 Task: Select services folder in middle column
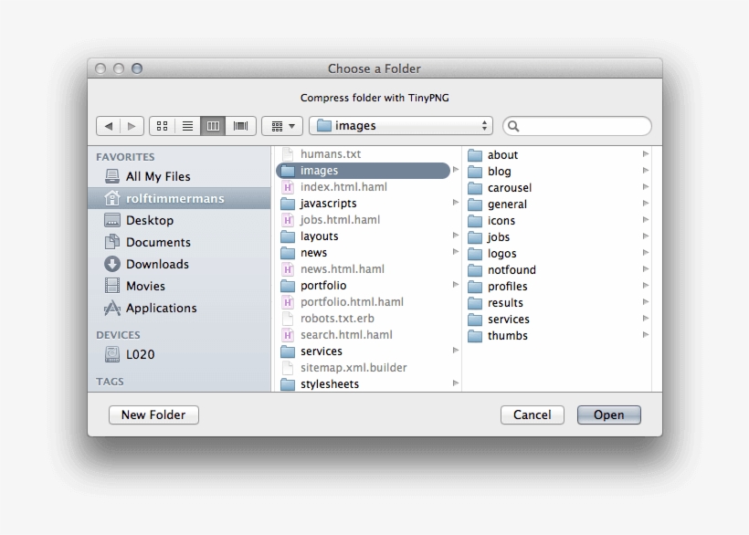[367, 351]
